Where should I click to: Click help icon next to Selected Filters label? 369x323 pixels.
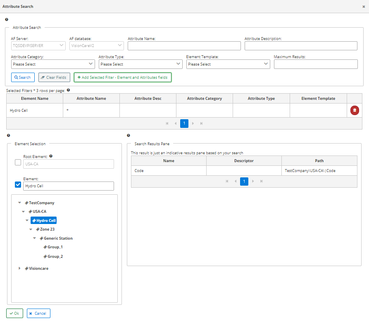68,90
